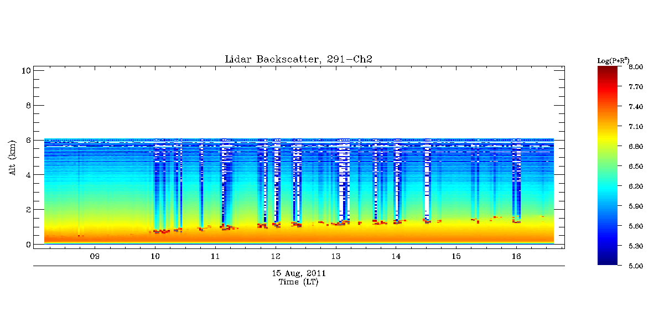Click the 6.50 colorbar value
The height and width of the screenshot is (332, 664).
click(635, 167)
